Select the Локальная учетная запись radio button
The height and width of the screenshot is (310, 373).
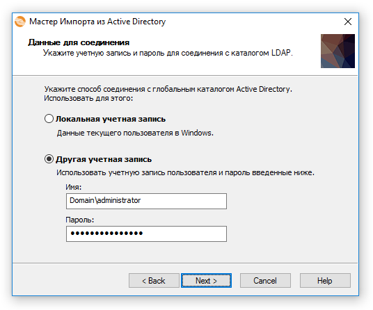(49, 119)
